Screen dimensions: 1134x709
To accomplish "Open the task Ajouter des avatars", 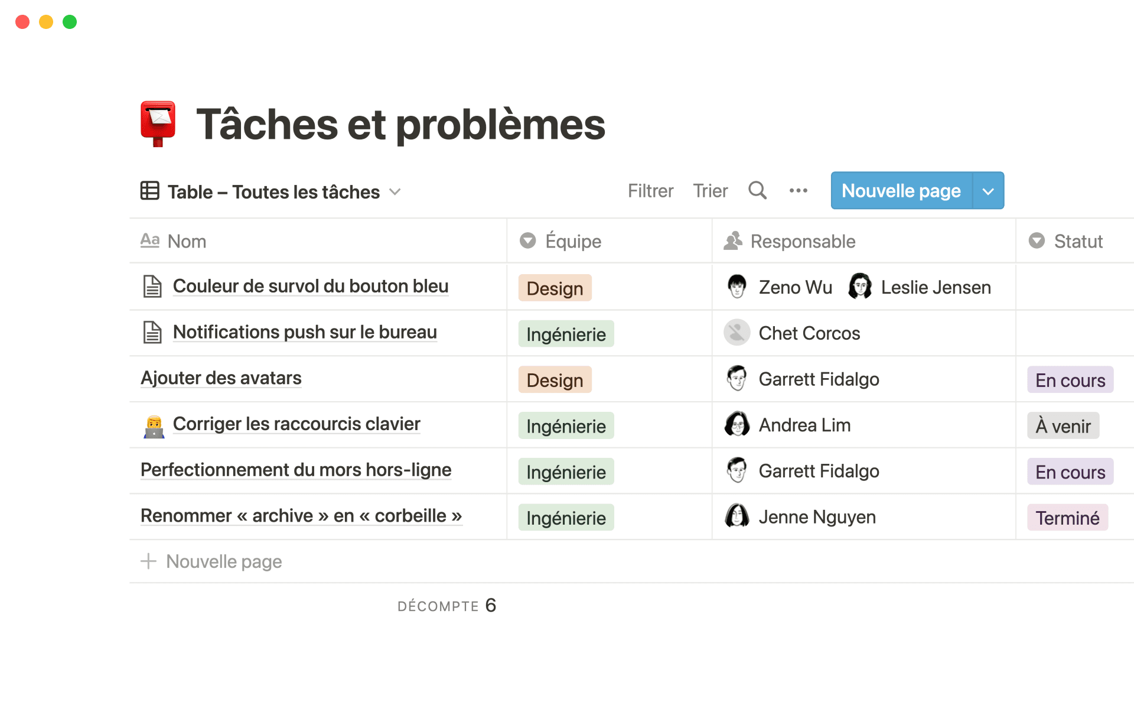I will click(220, 378).
